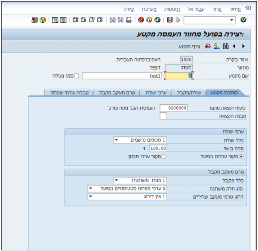This screenshot has width=258, height=251.
Task: Open the Help question mark icon
Action: [43, 20]
